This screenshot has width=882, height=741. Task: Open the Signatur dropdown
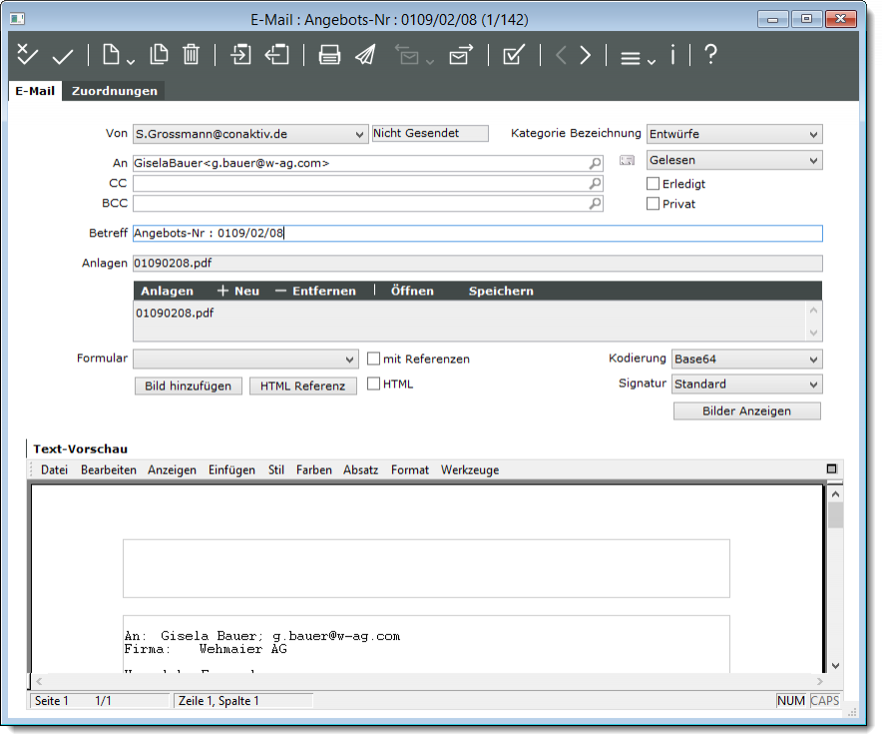[x=746, y=383]
